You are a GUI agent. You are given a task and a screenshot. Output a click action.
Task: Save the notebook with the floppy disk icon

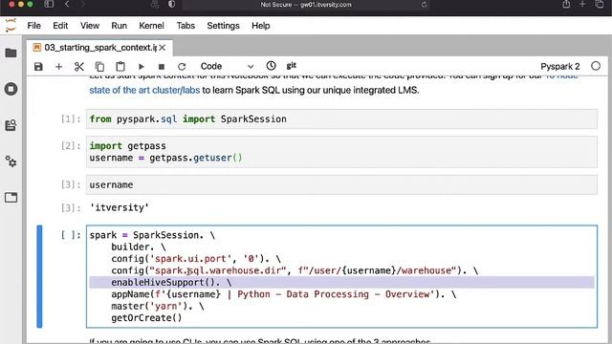tap(38, 66)
